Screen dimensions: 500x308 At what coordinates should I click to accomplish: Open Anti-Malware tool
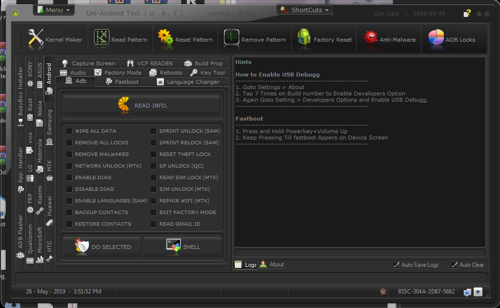tap(390, 39)
